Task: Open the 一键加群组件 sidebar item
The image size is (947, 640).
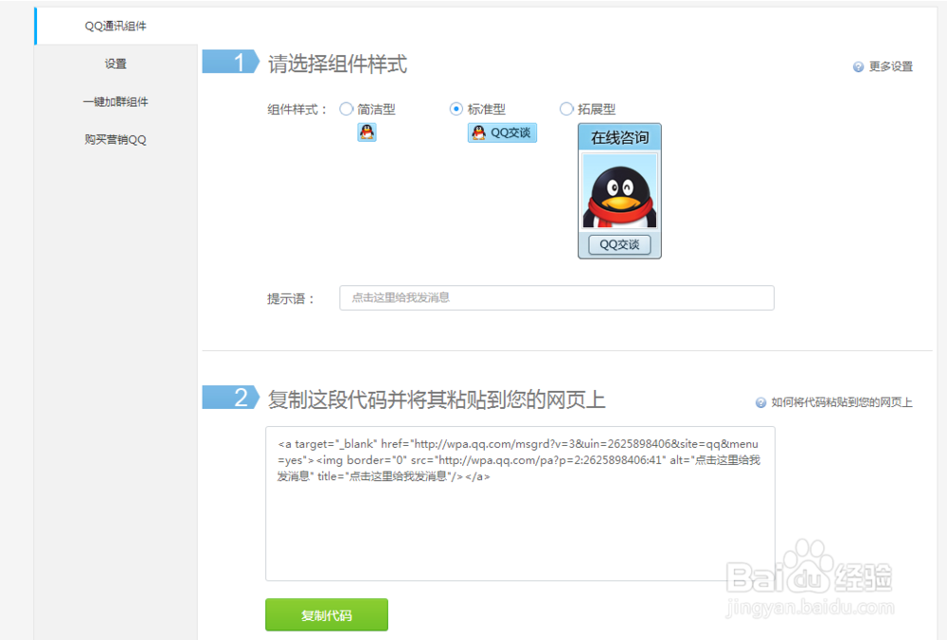Action: click(116, 102)
